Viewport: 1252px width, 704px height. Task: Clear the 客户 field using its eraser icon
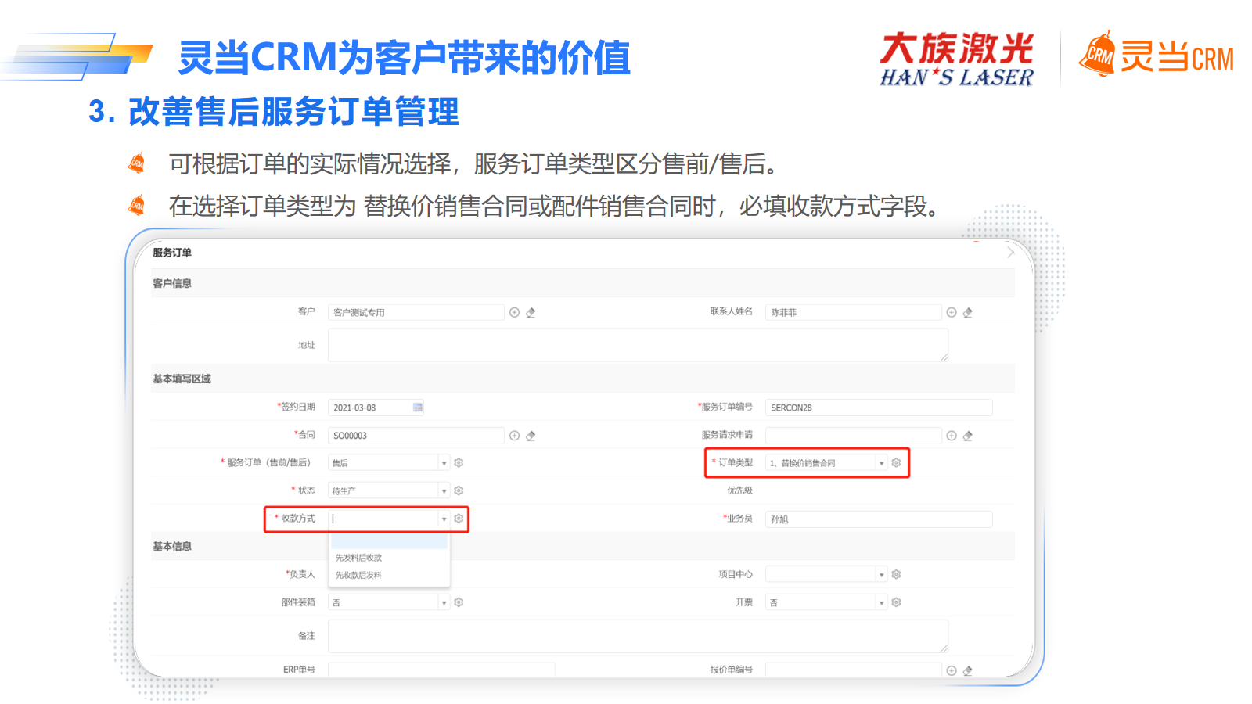tap(531, 312)
